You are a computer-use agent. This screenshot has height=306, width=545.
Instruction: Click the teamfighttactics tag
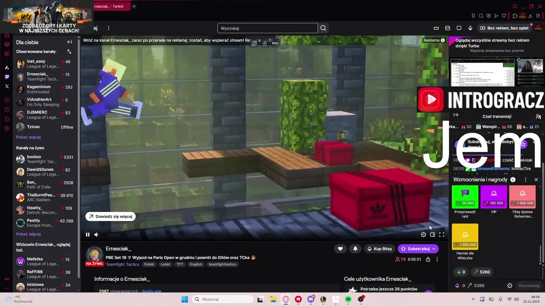(x=222, y=264)
